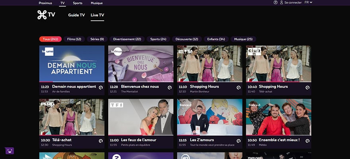Click replay icon on Ensemble c'est mieux
This screenshot has width=350, height=159.
click(x=307, y=141)
